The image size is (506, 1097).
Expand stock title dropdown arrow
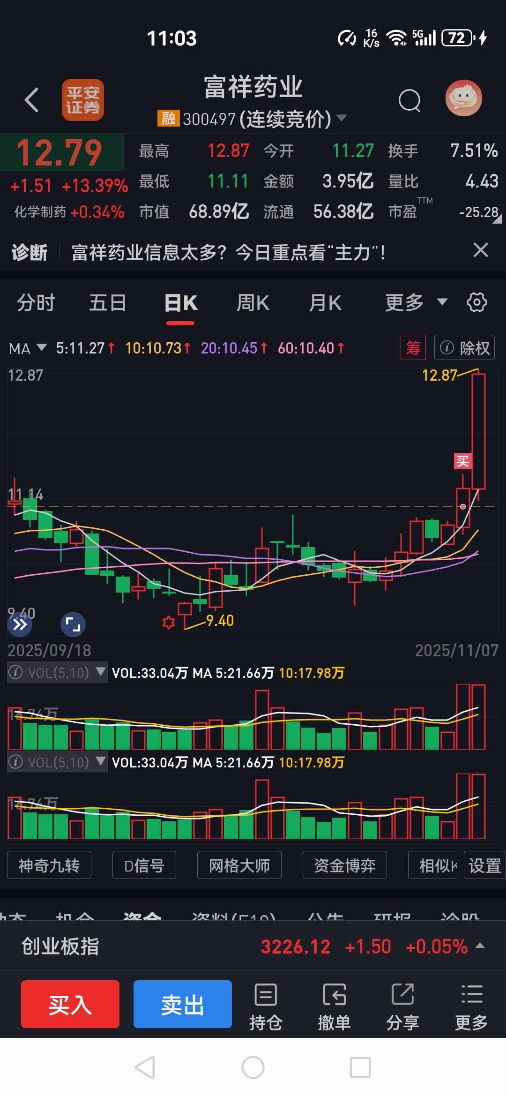(342, 118)
